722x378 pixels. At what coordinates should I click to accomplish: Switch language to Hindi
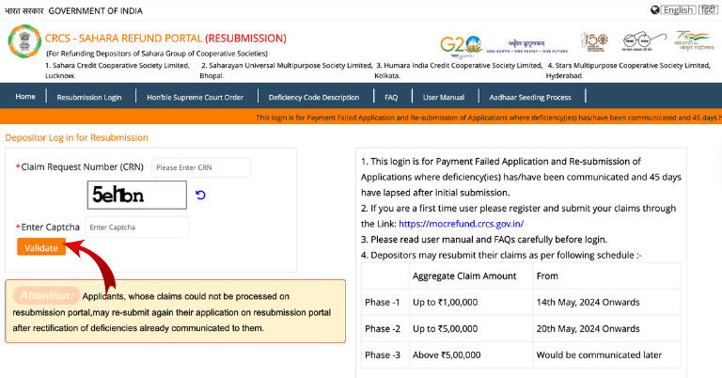coord(708,9)
